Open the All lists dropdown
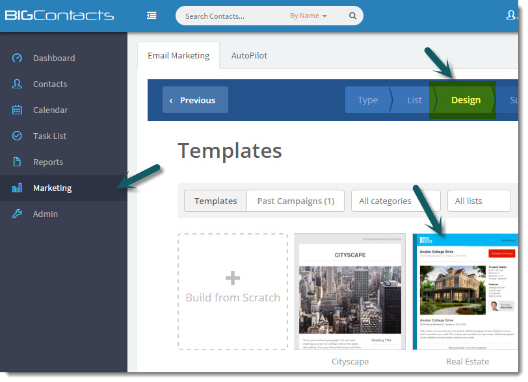528x382 pixels. click(479, 201)
